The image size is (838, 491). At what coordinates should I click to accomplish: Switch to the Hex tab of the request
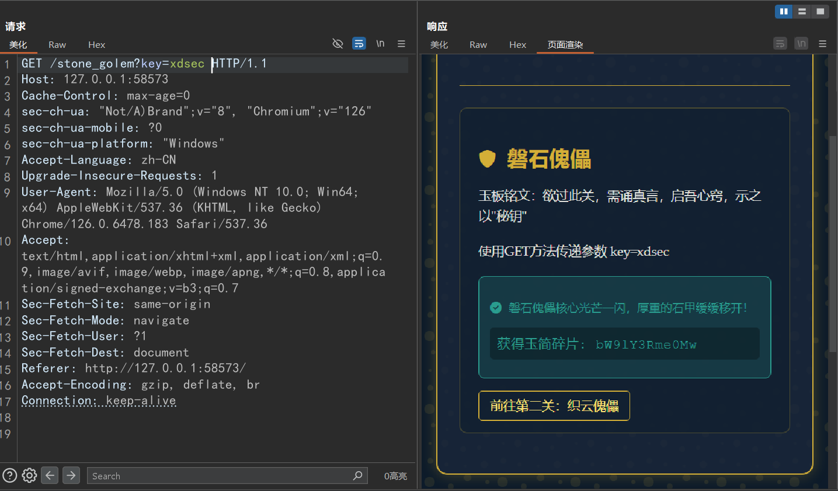[x=96, y=44]
